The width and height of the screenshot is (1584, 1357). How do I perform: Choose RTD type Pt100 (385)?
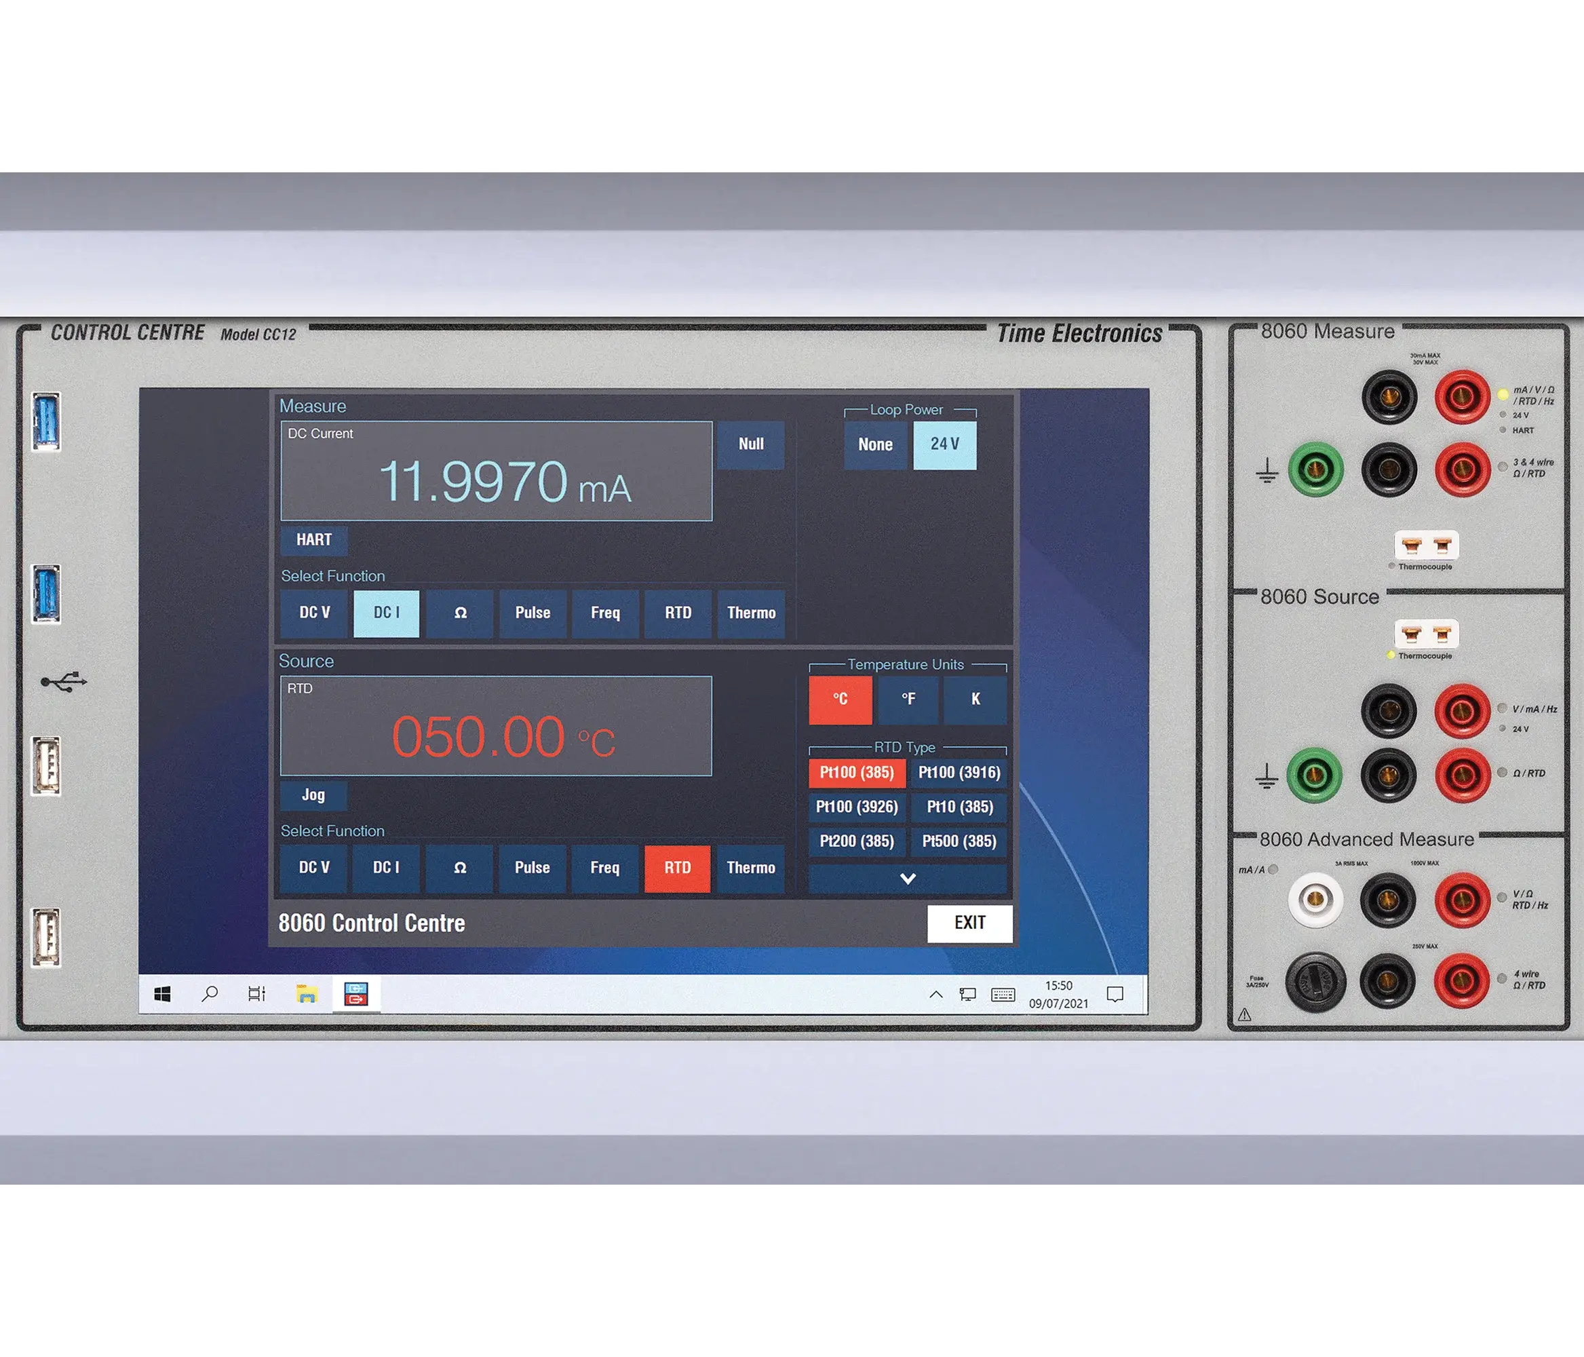(857, 773)
